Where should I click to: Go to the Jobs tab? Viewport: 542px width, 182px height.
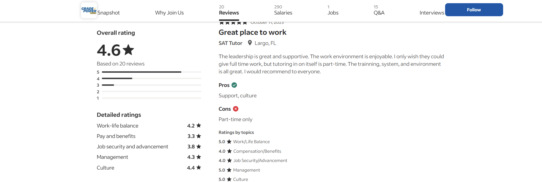coord(333,10)
